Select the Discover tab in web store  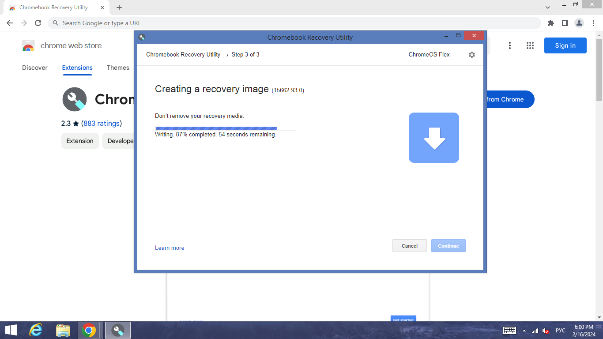click(35, 68)
